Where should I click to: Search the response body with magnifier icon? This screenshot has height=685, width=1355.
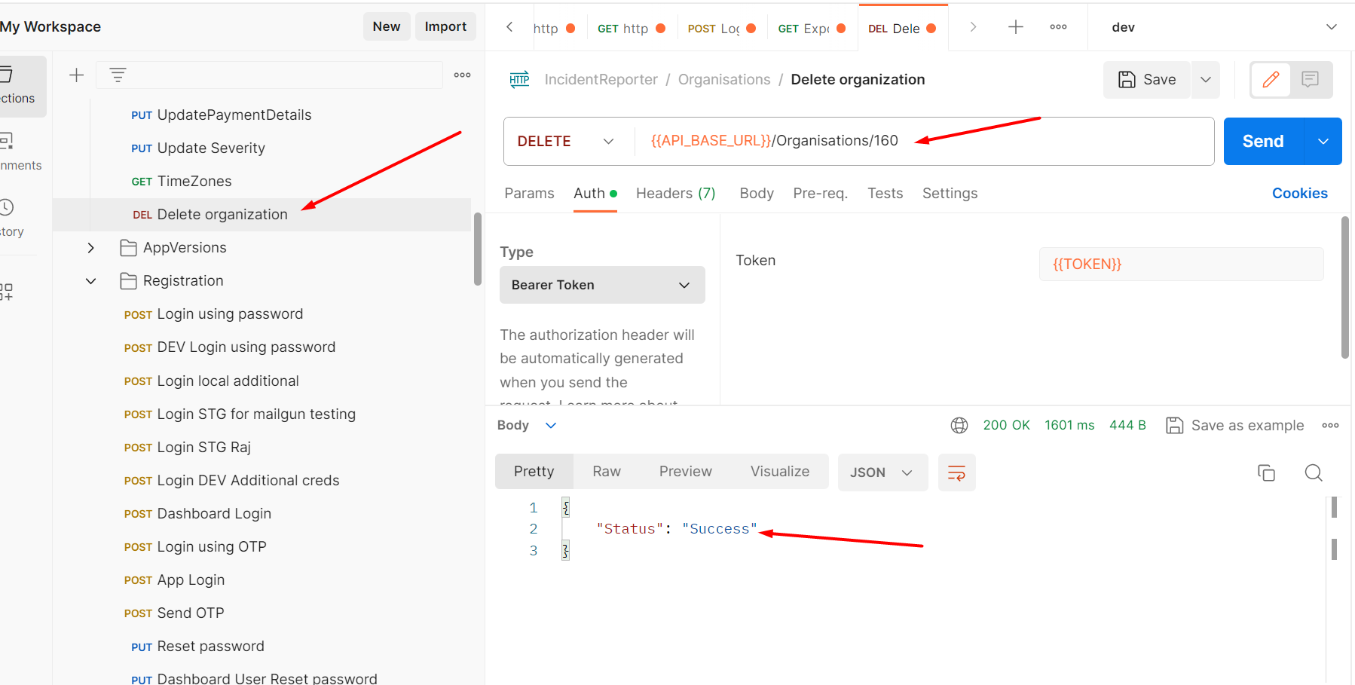click(x=1314, y=472)
